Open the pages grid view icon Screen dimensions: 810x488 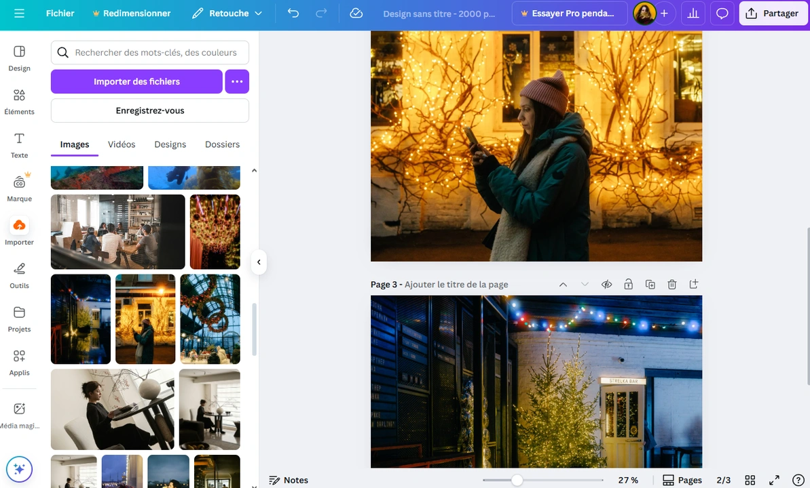coord(750,480)
